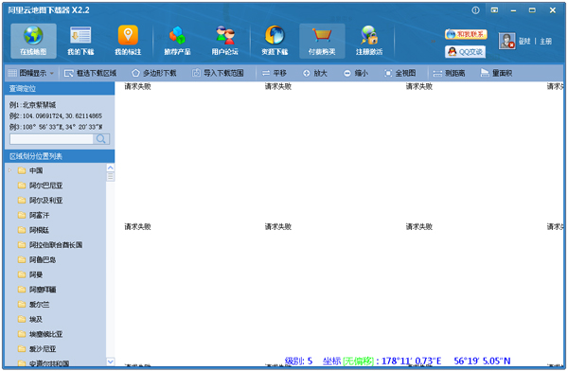Select the 量面积 measure area tool
This screenshot has height=371, width=568.
pos(496,73)
